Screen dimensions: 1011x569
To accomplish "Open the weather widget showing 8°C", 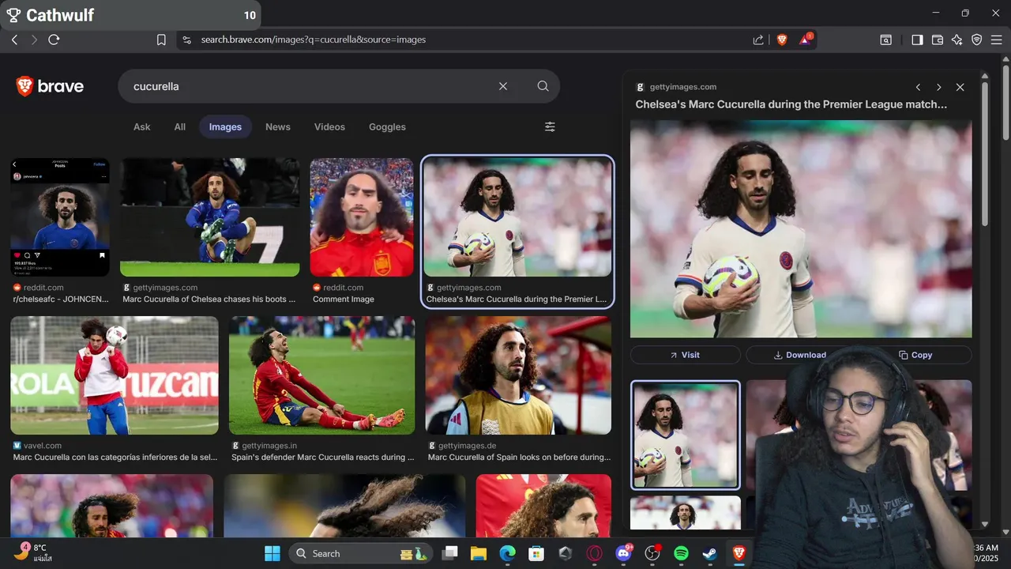I will click(33, 553).
